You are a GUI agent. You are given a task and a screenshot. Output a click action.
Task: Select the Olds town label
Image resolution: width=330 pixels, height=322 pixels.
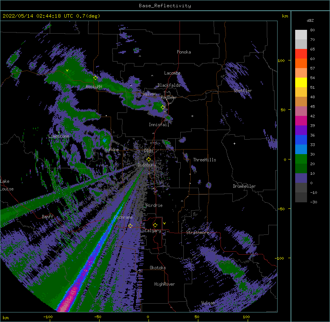click(149, 151)
